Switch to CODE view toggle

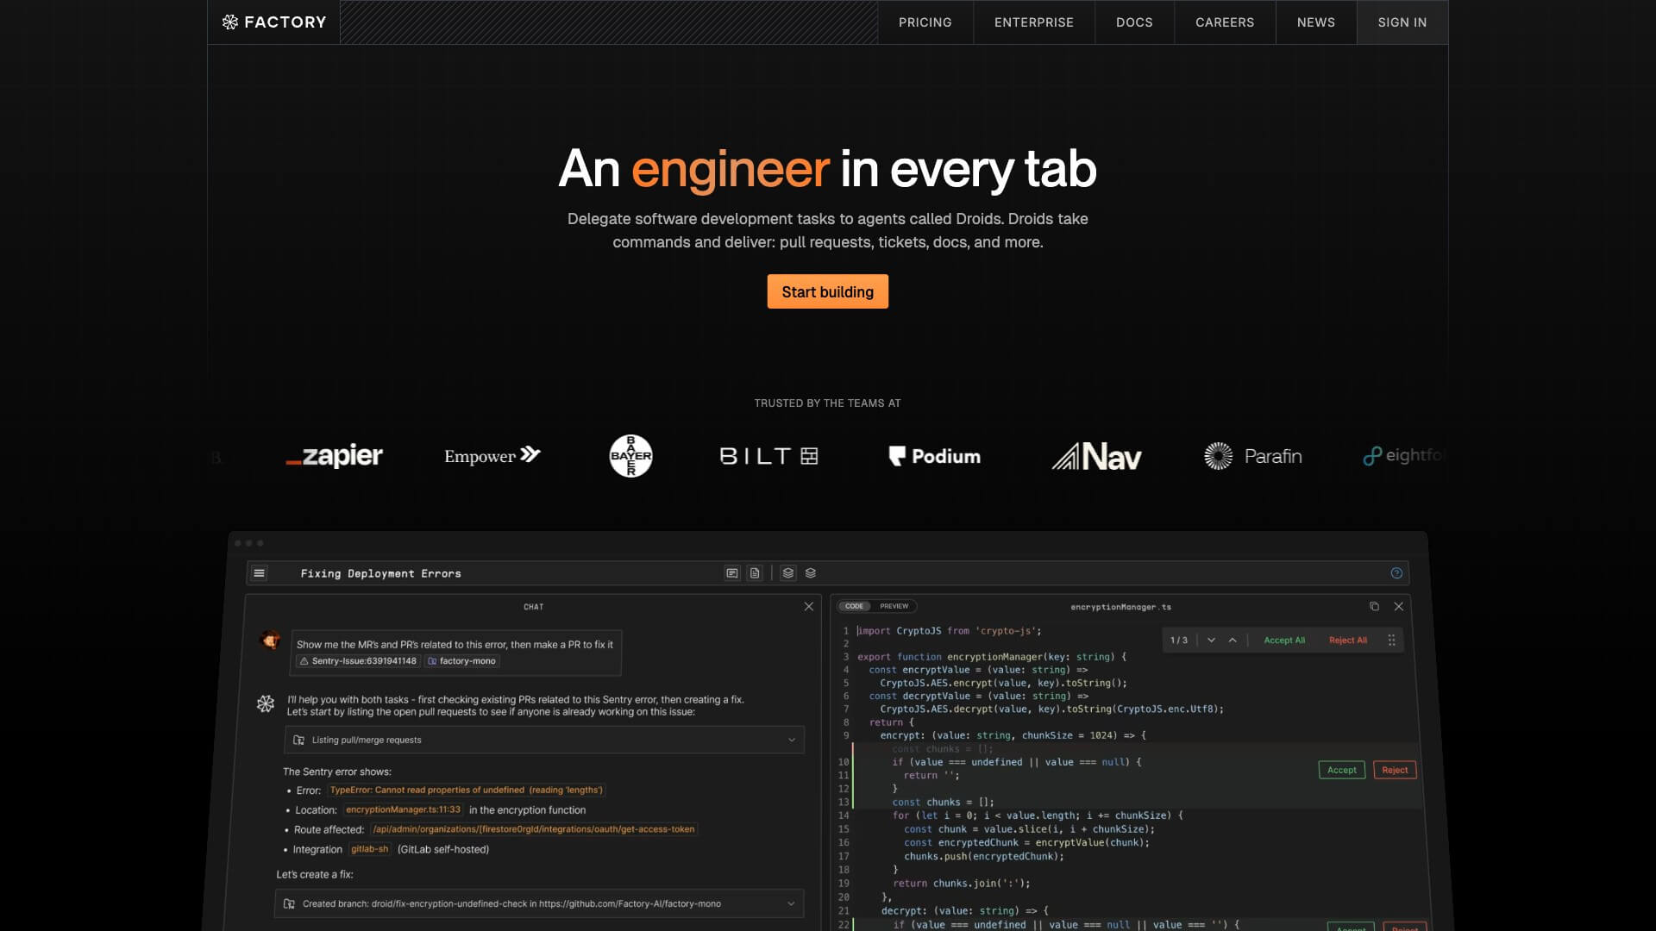click(855, 607)
